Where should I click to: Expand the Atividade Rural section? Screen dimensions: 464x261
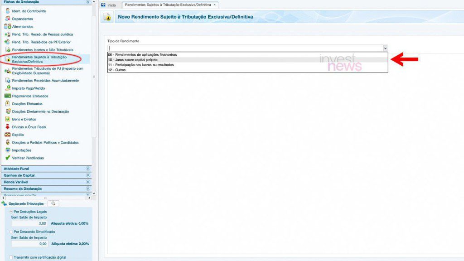(88, 169)
